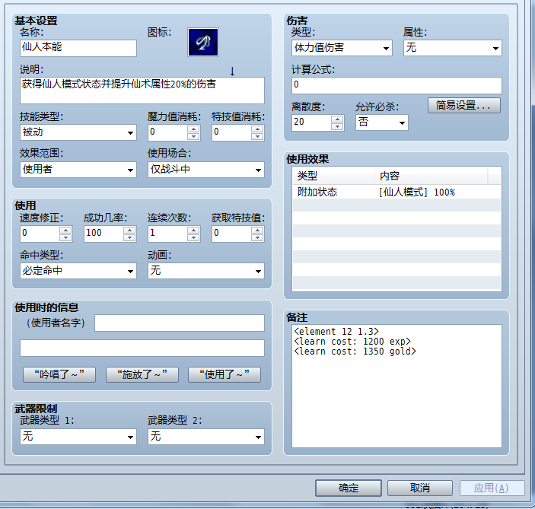Click the "吟唱了～" button
This screenshot has height=509, width=535.
coord(59,374)
